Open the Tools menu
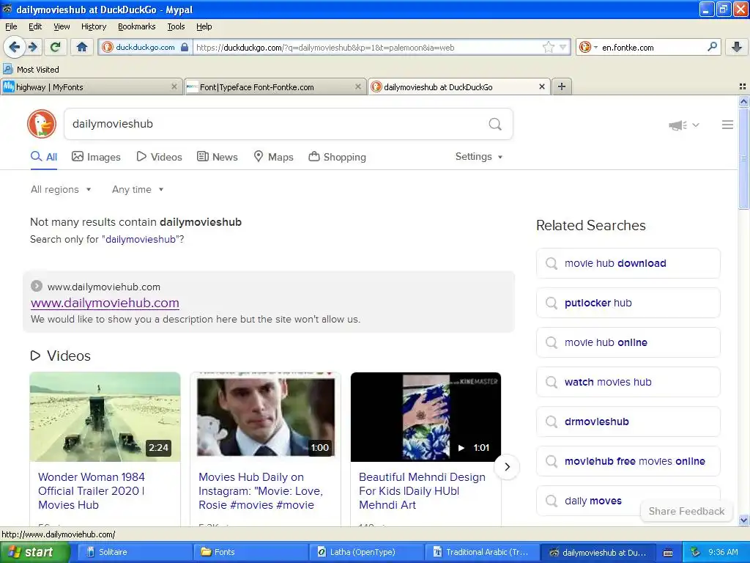This screenshot has width=750, height=563. tap(176, 26)
